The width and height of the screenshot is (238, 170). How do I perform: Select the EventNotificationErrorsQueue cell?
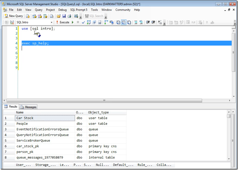45,129
